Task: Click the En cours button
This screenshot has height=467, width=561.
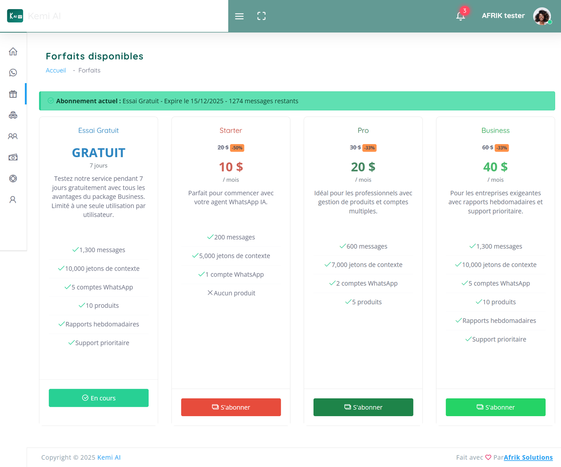Action: [x=99, y=398]
